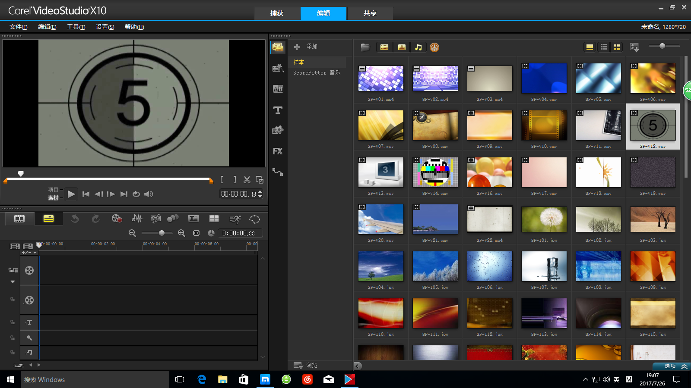Screen dimensions: 691x388
Task: Switch to Timeline view
Action: (x=48, y=219)
